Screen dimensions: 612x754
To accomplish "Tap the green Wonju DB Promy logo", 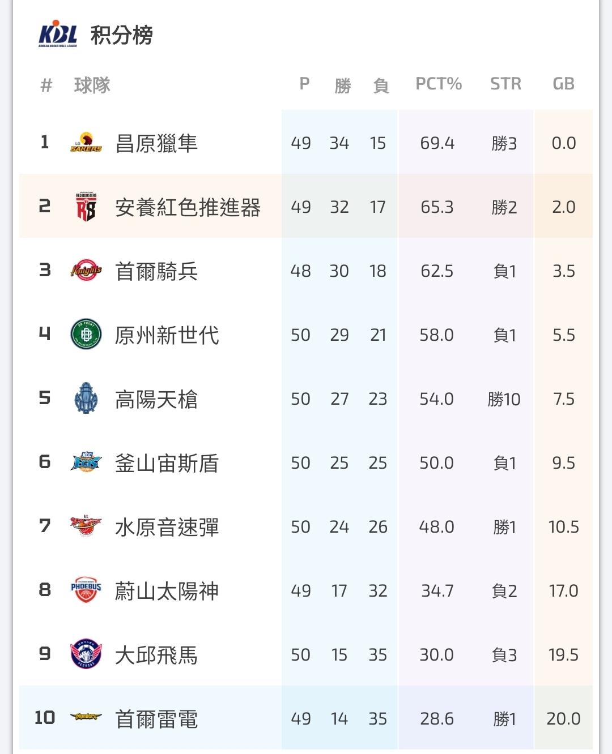I will pos(86,334).
